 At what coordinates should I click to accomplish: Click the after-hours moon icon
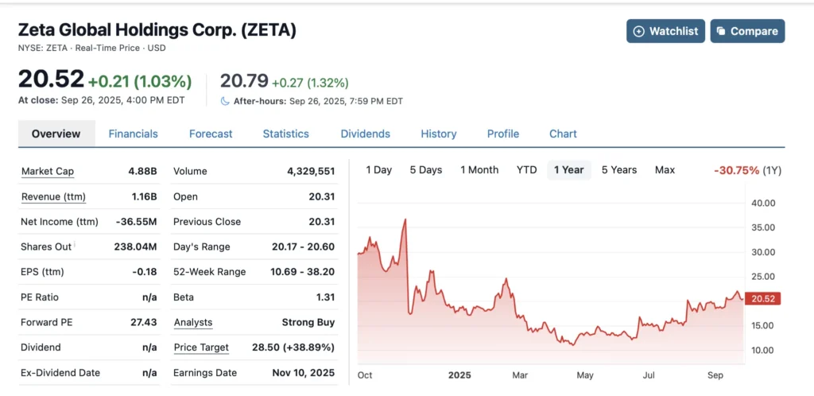225,101
